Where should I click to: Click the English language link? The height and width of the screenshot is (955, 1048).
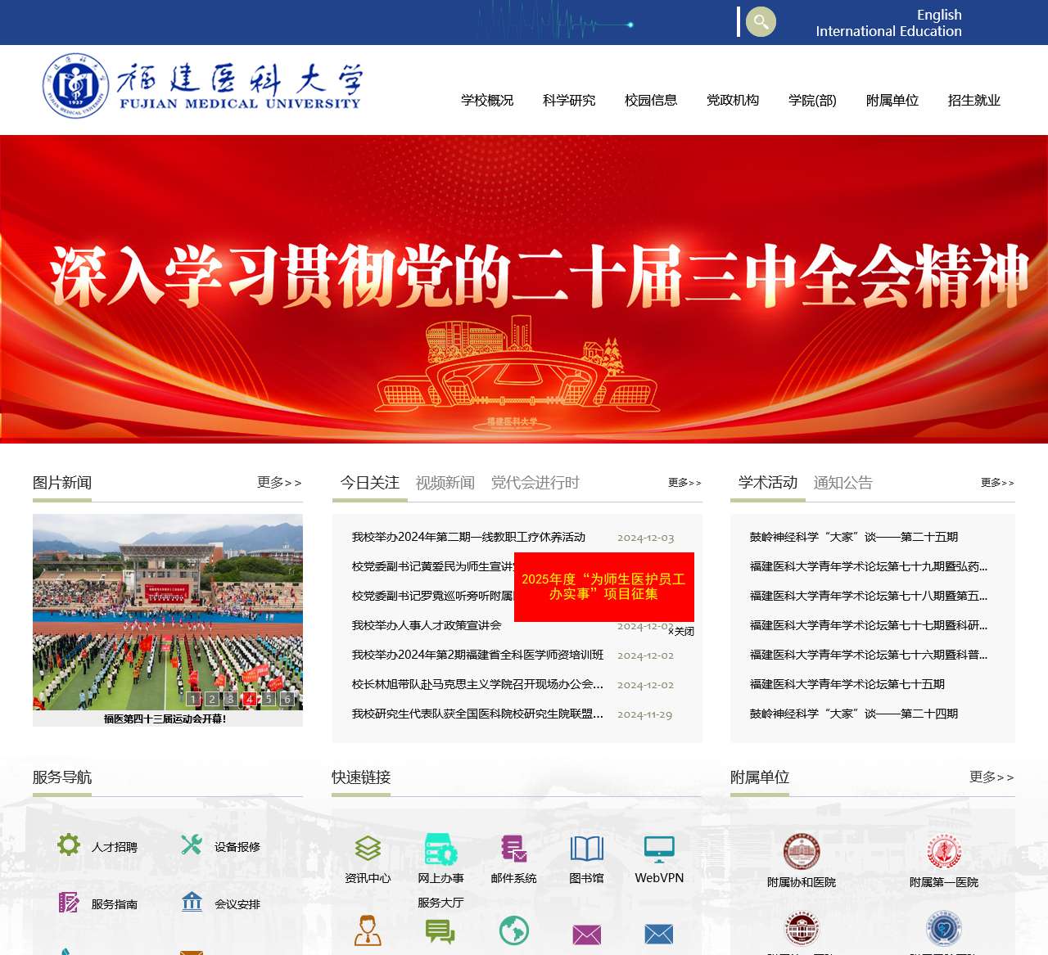tap(939, 15)
